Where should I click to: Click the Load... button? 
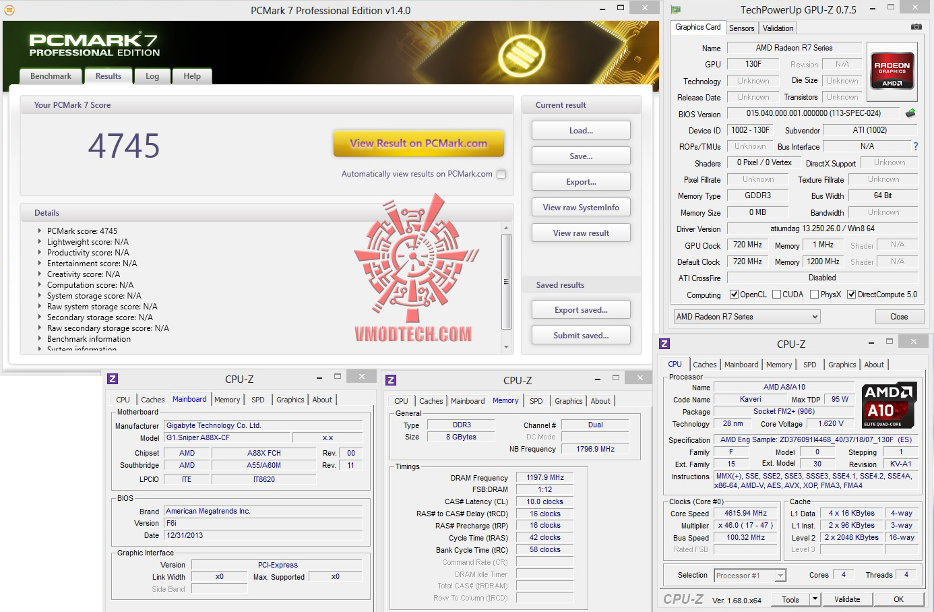tap(581, 131)
